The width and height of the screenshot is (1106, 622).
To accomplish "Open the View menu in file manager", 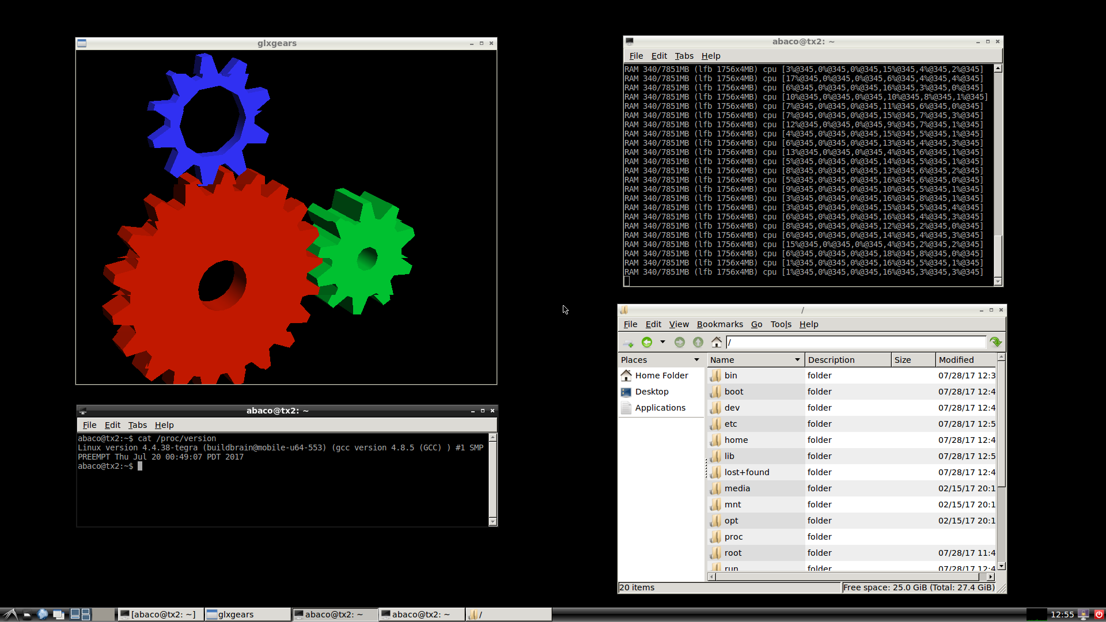I will [x=679, y=324].
